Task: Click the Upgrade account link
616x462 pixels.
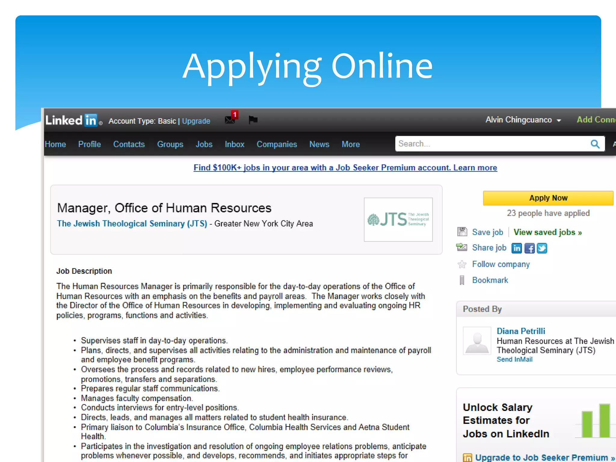Action: tap(196, 121)
